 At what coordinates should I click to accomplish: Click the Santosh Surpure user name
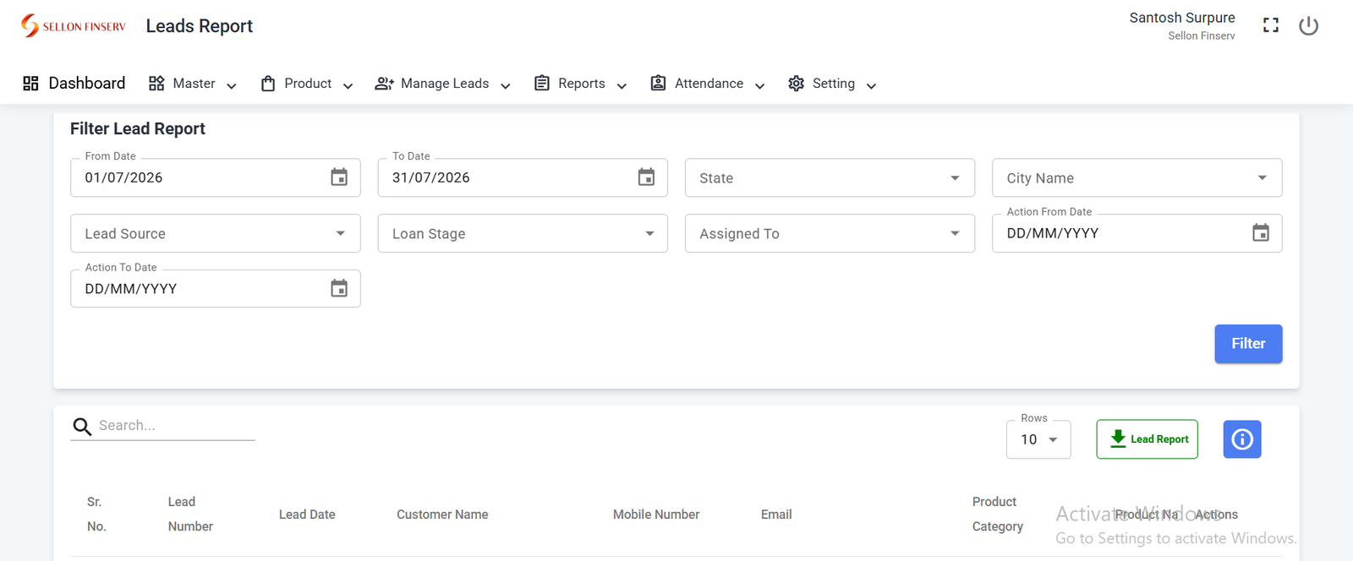[1182, 18]
